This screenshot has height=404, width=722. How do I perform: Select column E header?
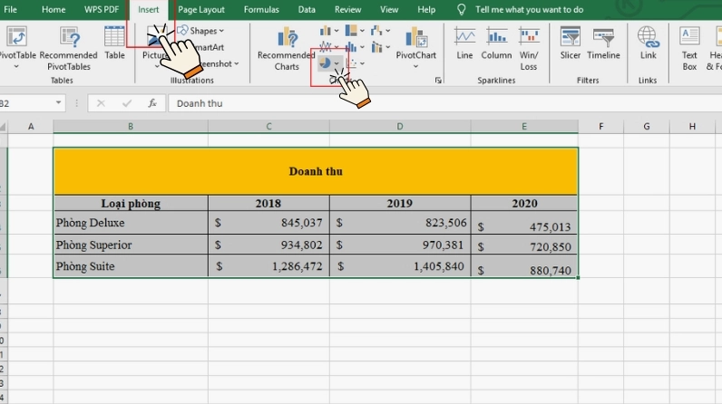(524, 127)
